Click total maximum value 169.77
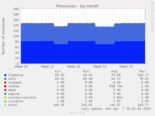Image resolution: width=155 pixels, height=116 pixels. 143,105
